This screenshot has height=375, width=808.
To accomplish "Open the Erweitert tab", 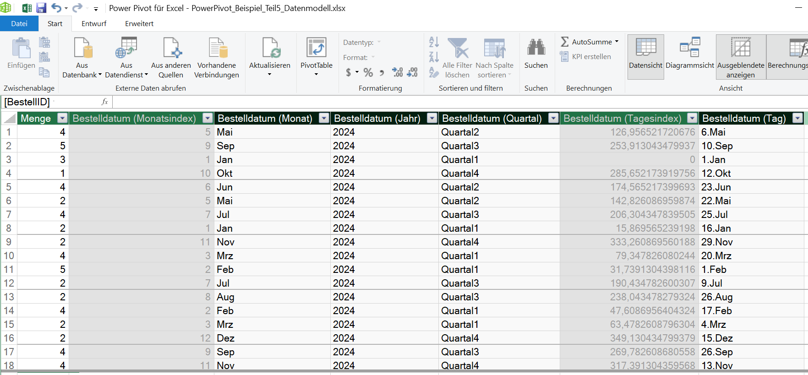I will [139, 24].
